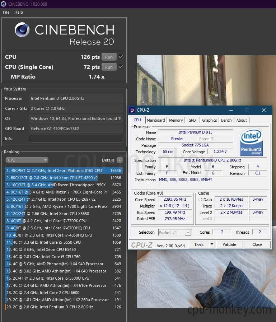This screenshot has height=322, width=276.
Task: Select ranking row Xeon CPU E7-4890 v2
Action: point(64,178)
